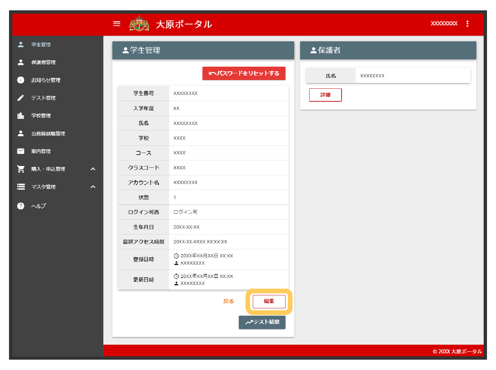Expand the 購入・申込管理 chevron
Image resolution: width=496 pixels, height=370 pixels.
93,169
